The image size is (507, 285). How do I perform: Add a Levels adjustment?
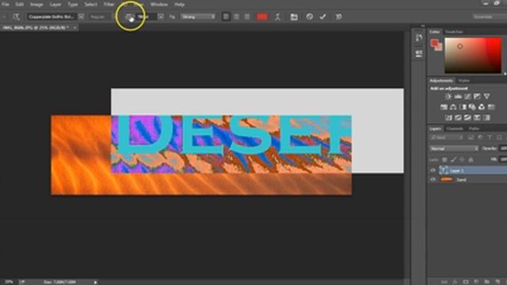[458, 97]
